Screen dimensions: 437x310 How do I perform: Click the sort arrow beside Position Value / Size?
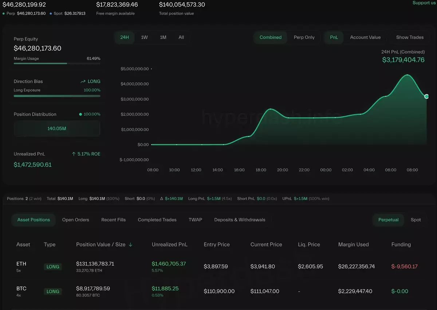[130, 245]
